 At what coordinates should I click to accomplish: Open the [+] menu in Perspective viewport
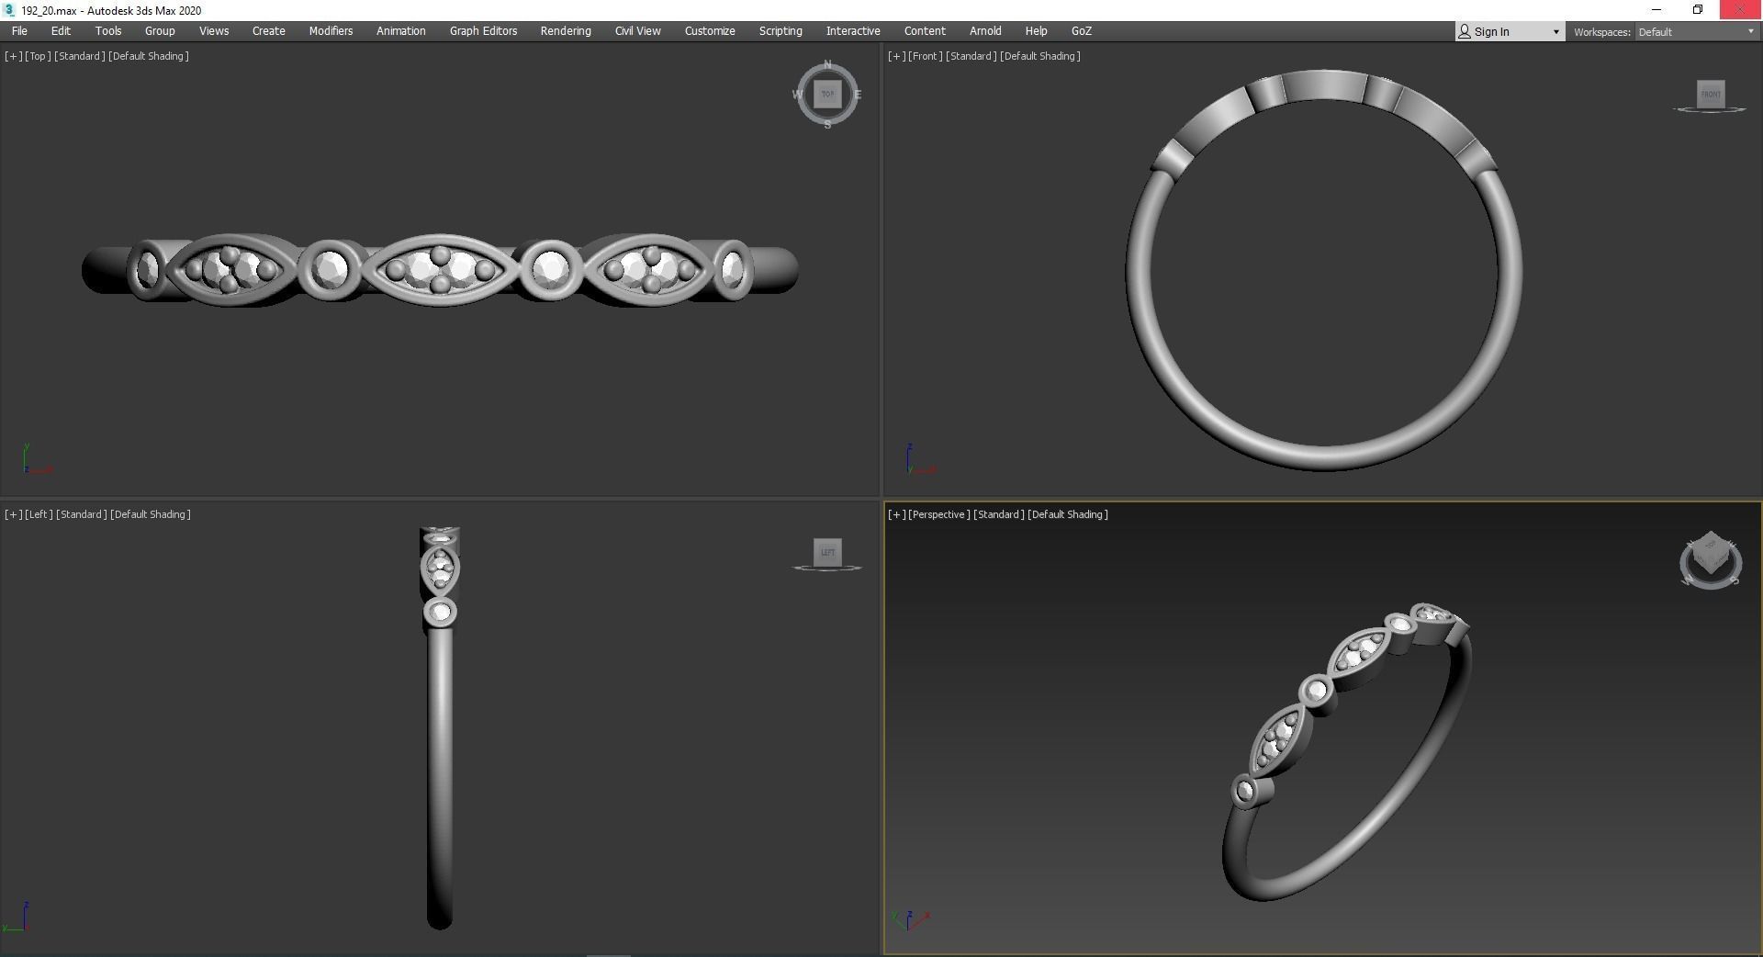click(896, 514)
